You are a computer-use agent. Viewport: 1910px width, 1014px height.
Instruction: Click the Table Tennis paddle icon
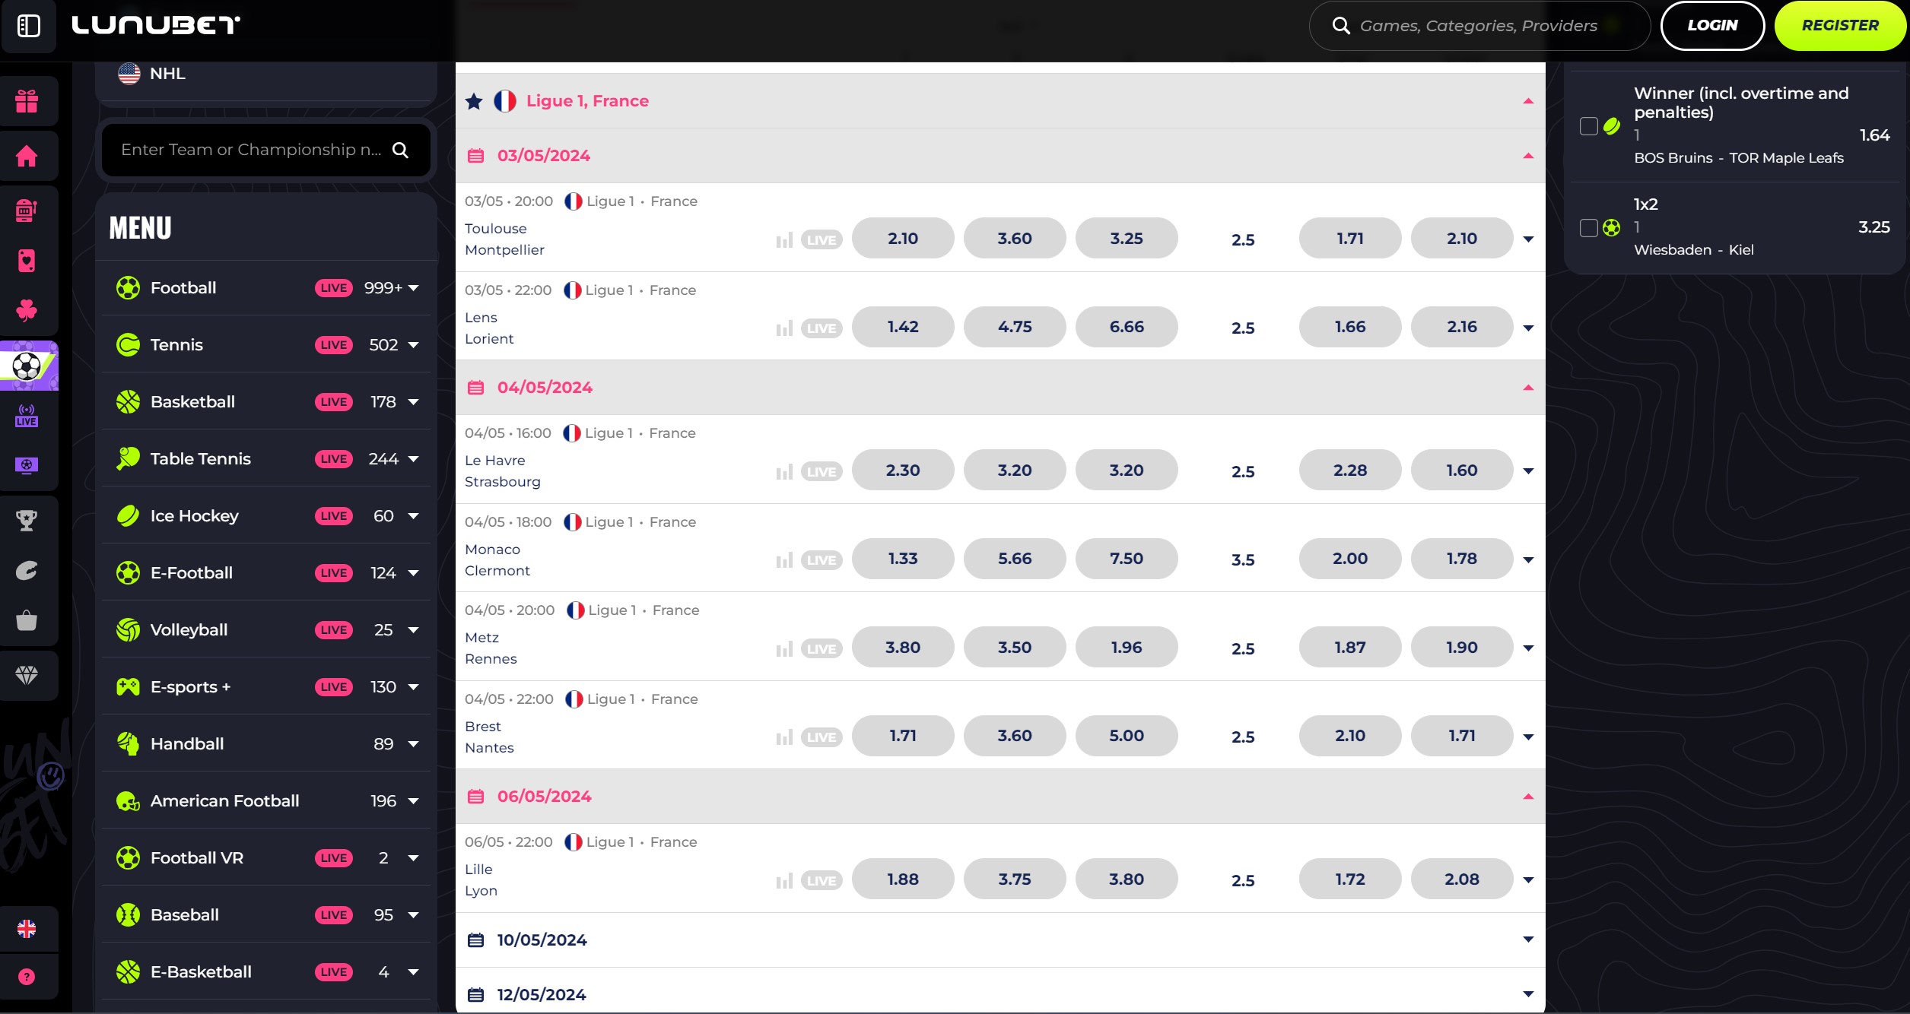coord(128,459)
